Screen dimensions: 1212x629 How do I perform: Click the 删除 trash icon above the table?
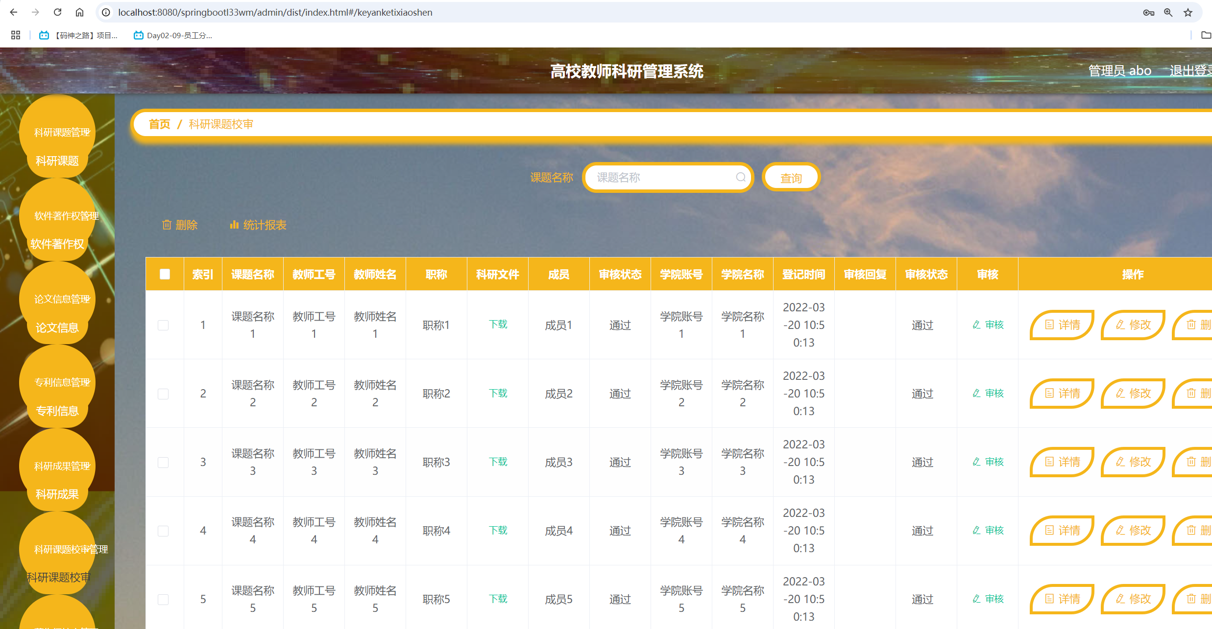[167, 225]
